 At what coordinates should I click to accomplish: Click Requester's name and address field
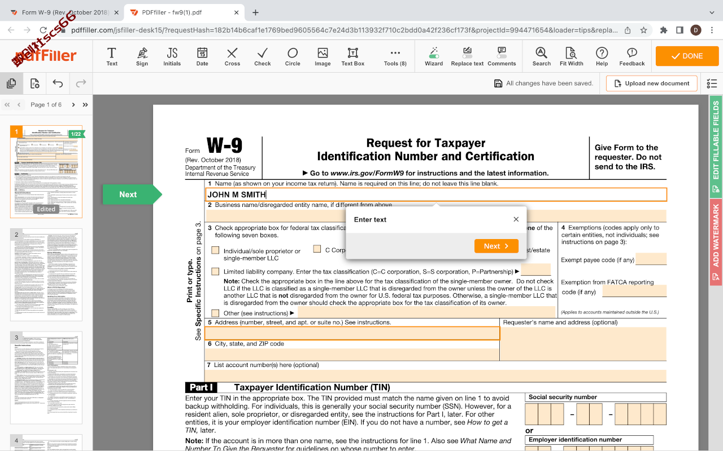click(583, 344)
